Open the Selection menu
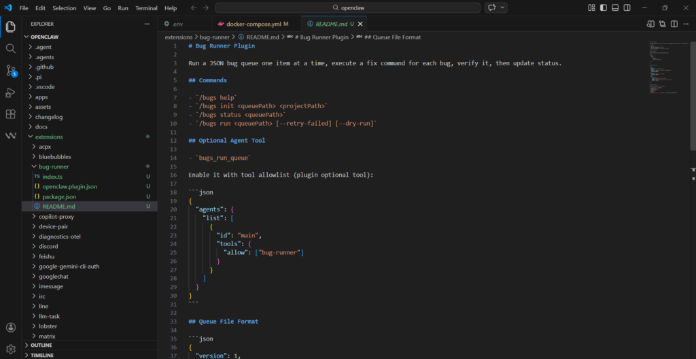This screenshot has height=359, width=696. click(65, 8)
